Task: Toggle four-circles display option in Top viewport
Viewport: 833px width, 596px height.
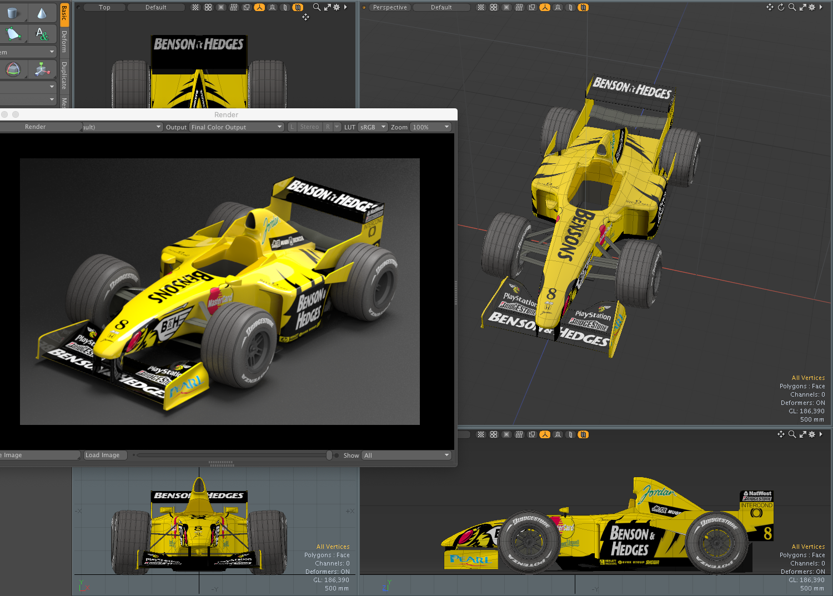Action: click(x=208, y=7)
